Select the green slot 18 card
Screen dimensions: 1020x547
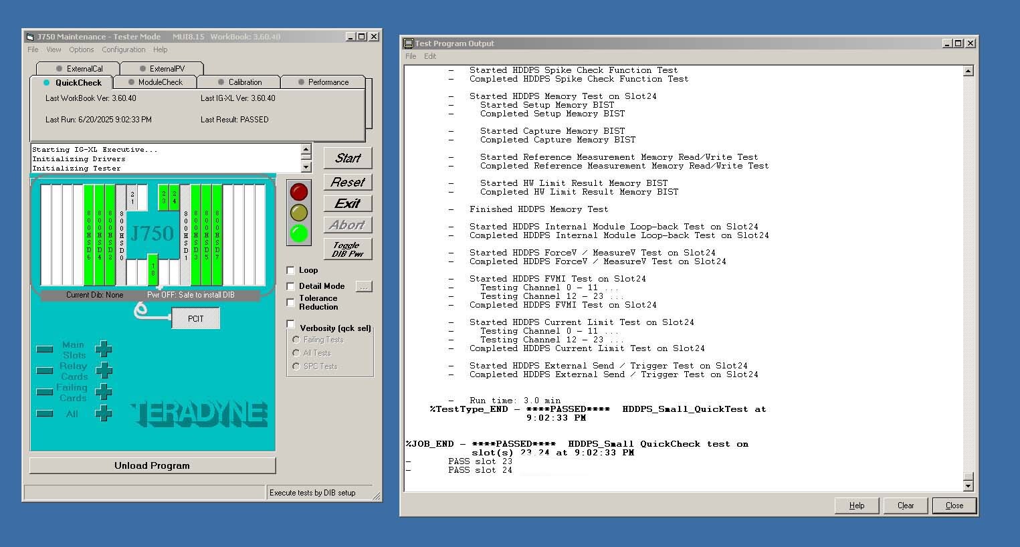point(152,268)
